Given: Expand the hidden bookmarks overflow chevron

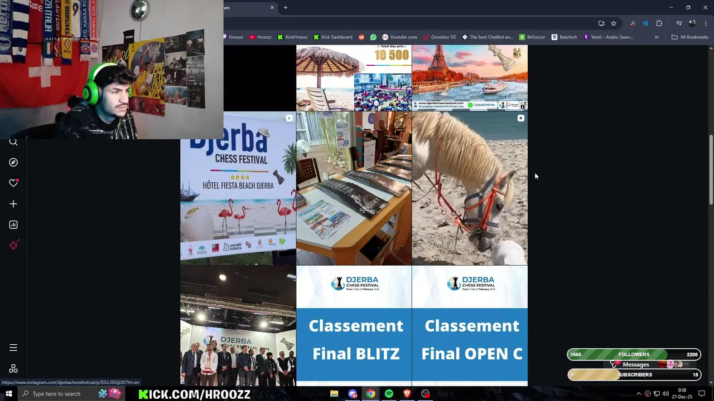Looking at the screenshot, I should 657,37.
